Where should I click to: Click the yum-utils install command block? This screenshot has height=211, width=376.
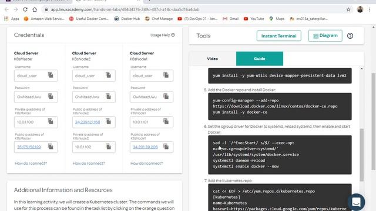click(280, 76)
